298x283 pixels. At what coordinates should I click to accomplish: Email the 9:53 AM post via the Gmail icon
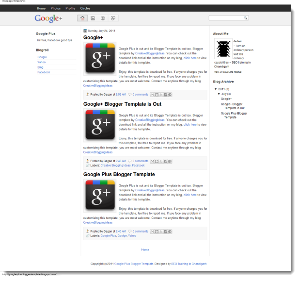pyautogui.click(x=152, y=95)
